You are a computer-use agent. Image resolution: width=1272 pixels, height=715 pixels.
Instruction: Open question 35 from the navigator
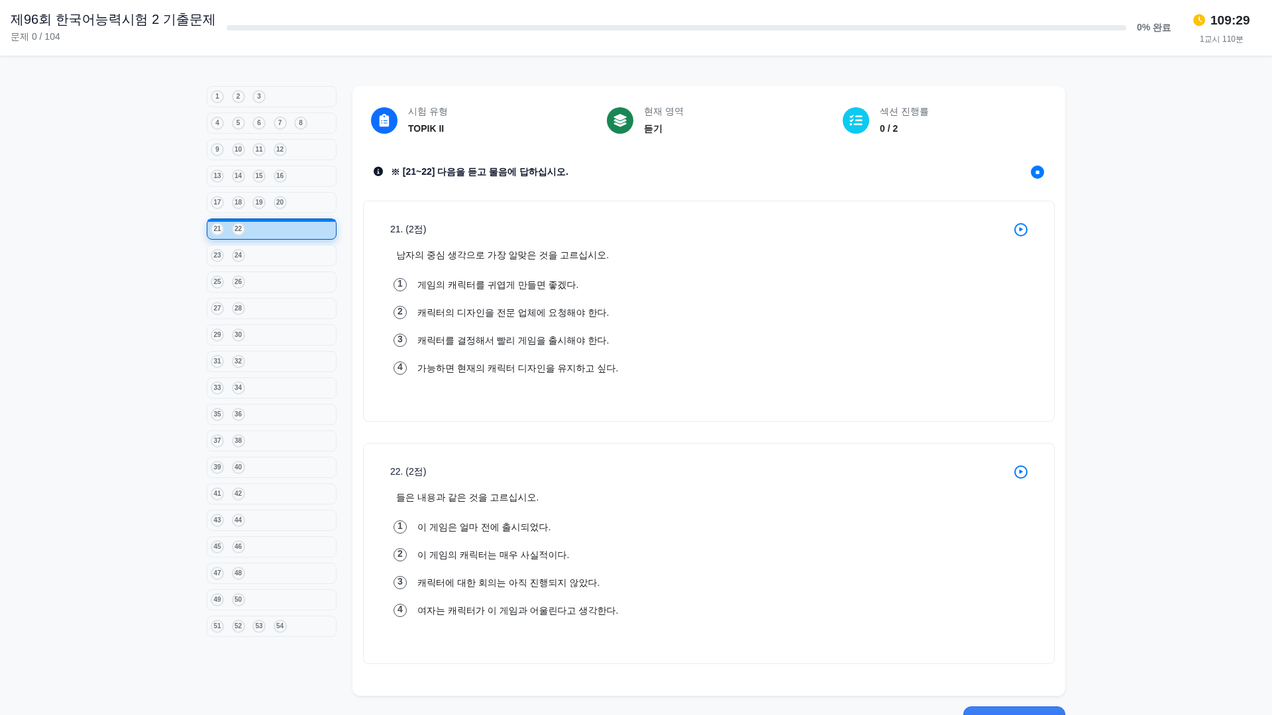point(217,414)
